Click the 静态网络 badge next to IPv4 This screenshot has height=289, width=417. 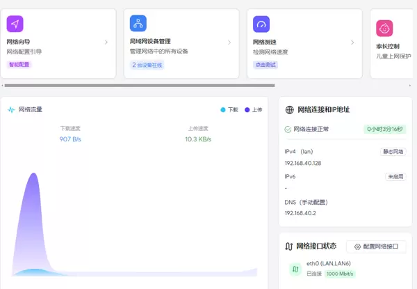point(393,151)
